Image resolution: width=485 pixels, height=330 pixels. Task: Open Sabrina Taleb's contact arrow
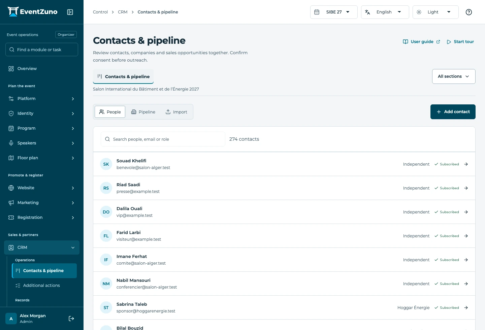[x=466, y=308]
